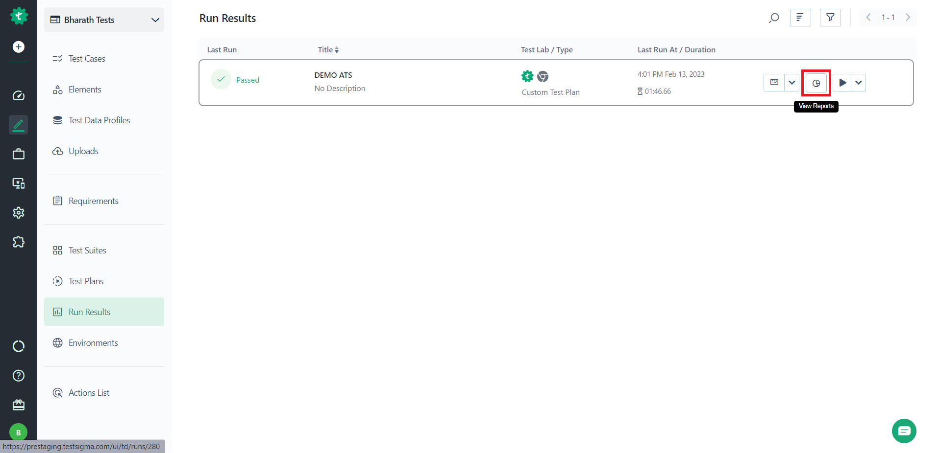Go to previous page arrow
The image size is (940, 453).
[868, 18]
